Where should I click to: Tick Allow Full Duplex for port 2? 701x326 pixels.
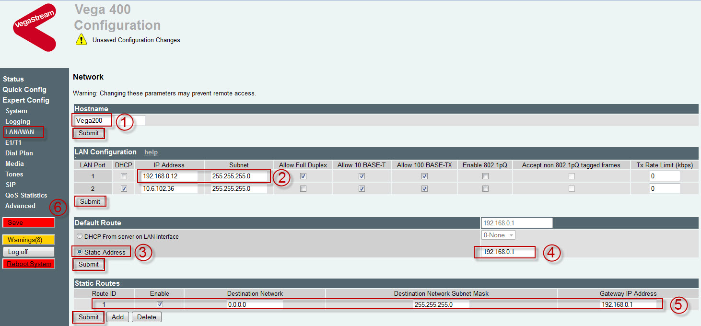(x=303, y=189)
